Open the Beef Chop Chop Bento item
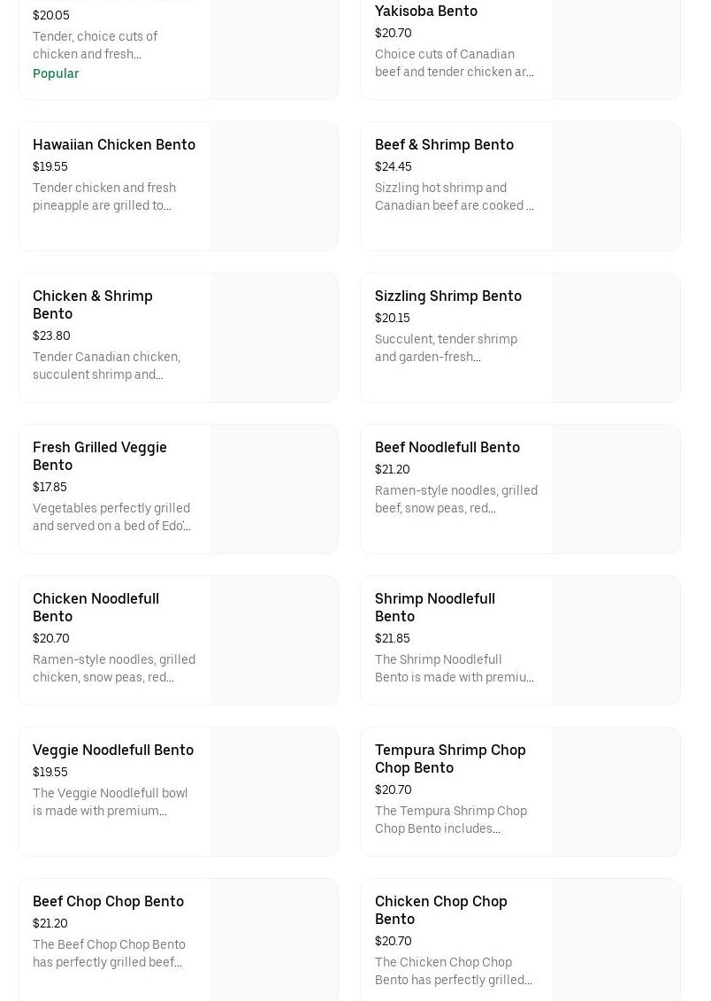Screen dimensions: 711x1001 [108, 901]
